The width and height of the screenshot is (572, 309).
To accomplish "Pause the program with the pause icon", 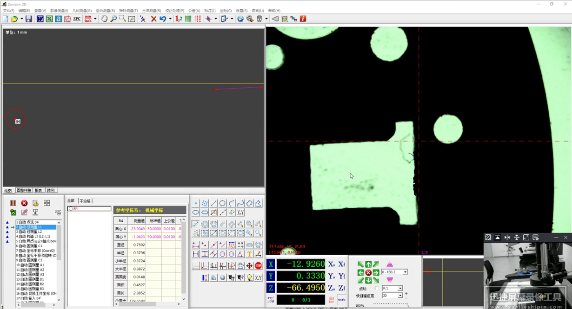I will coord(13,203).
